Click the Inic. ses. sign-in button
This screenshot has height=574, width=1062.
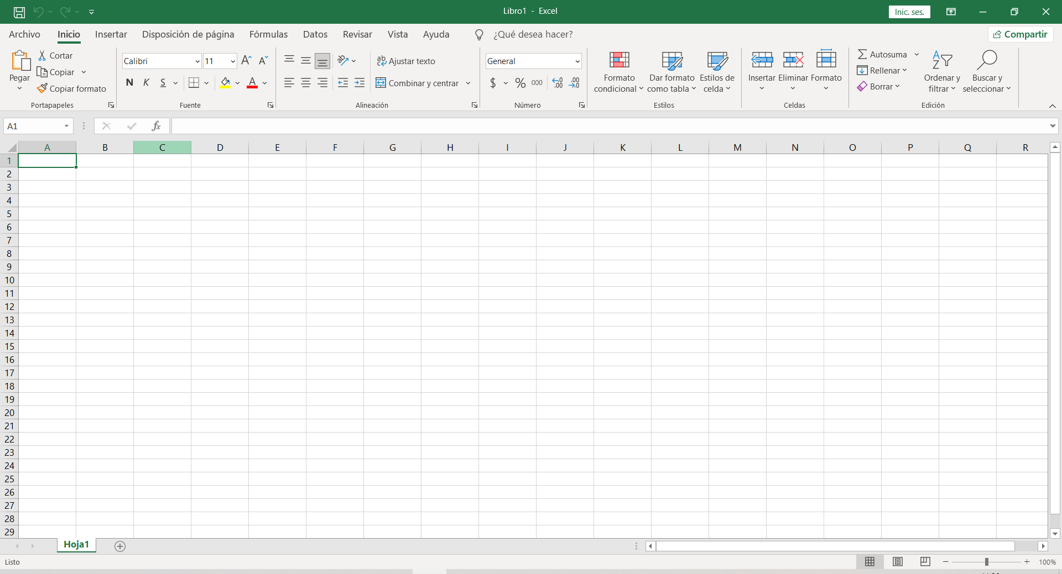tap(909, 12)
